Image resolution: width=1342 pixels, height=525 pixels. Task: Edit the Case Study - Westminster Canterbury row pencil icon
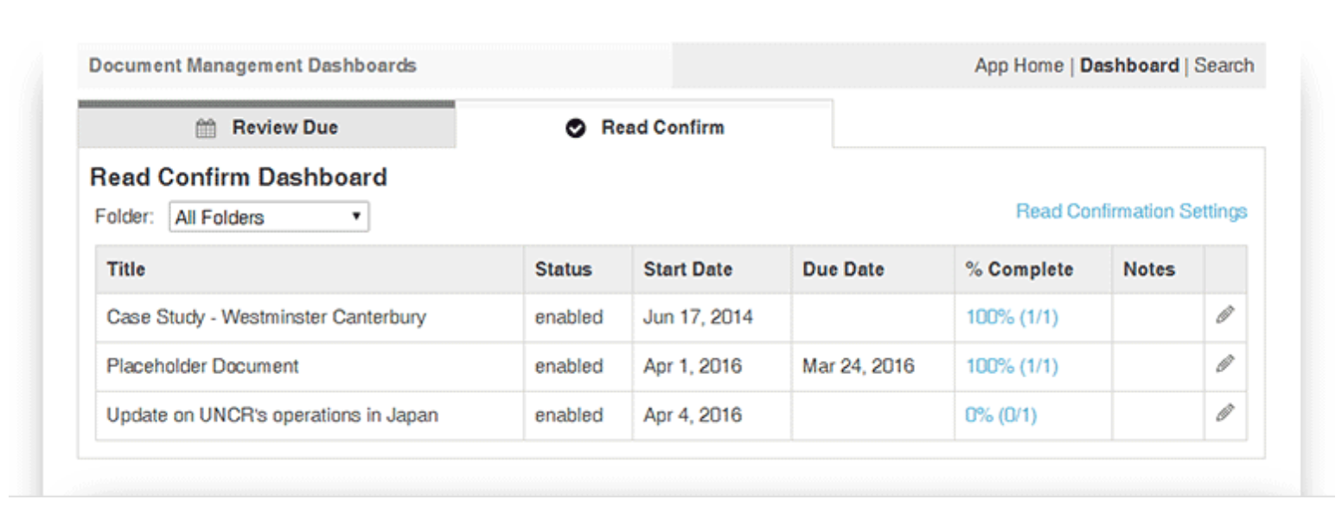coord(1224,316)
